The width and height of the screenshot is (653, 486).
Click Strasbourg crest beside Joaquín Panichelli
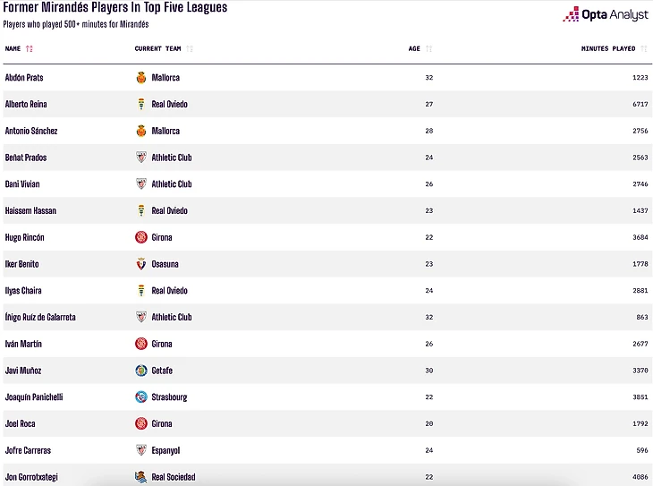(x=141, y=396)
